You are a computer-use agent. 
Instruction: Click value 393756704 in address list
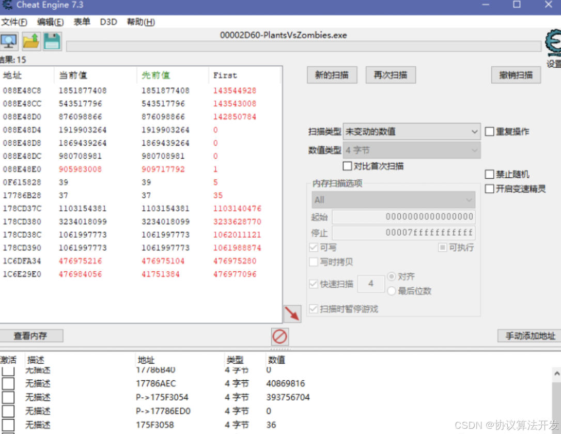point(288,397)
